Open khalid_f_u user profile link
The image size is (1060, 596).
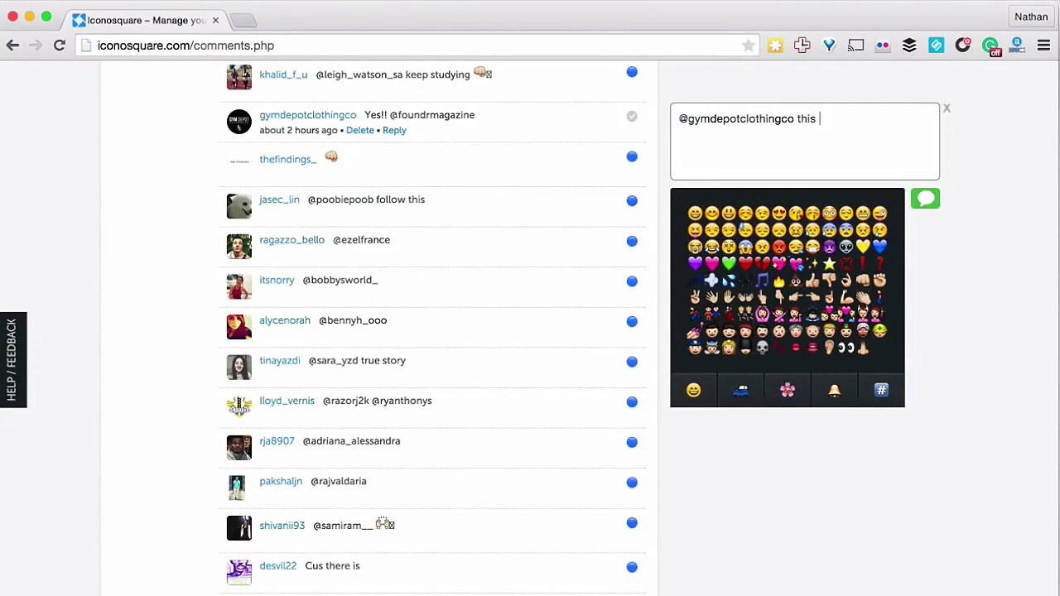click(x=283, y=74)
